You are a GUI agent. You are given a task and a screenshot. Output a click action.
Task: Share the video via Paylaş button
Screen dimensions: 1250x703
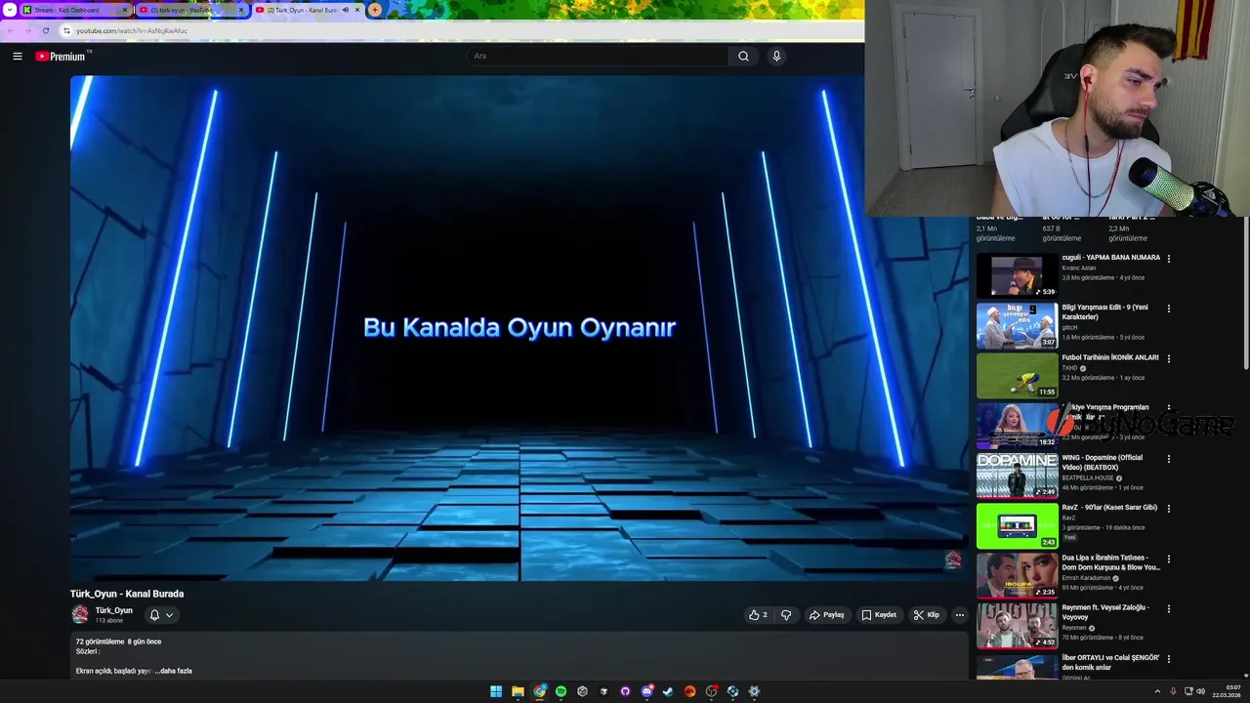(826, 615)
